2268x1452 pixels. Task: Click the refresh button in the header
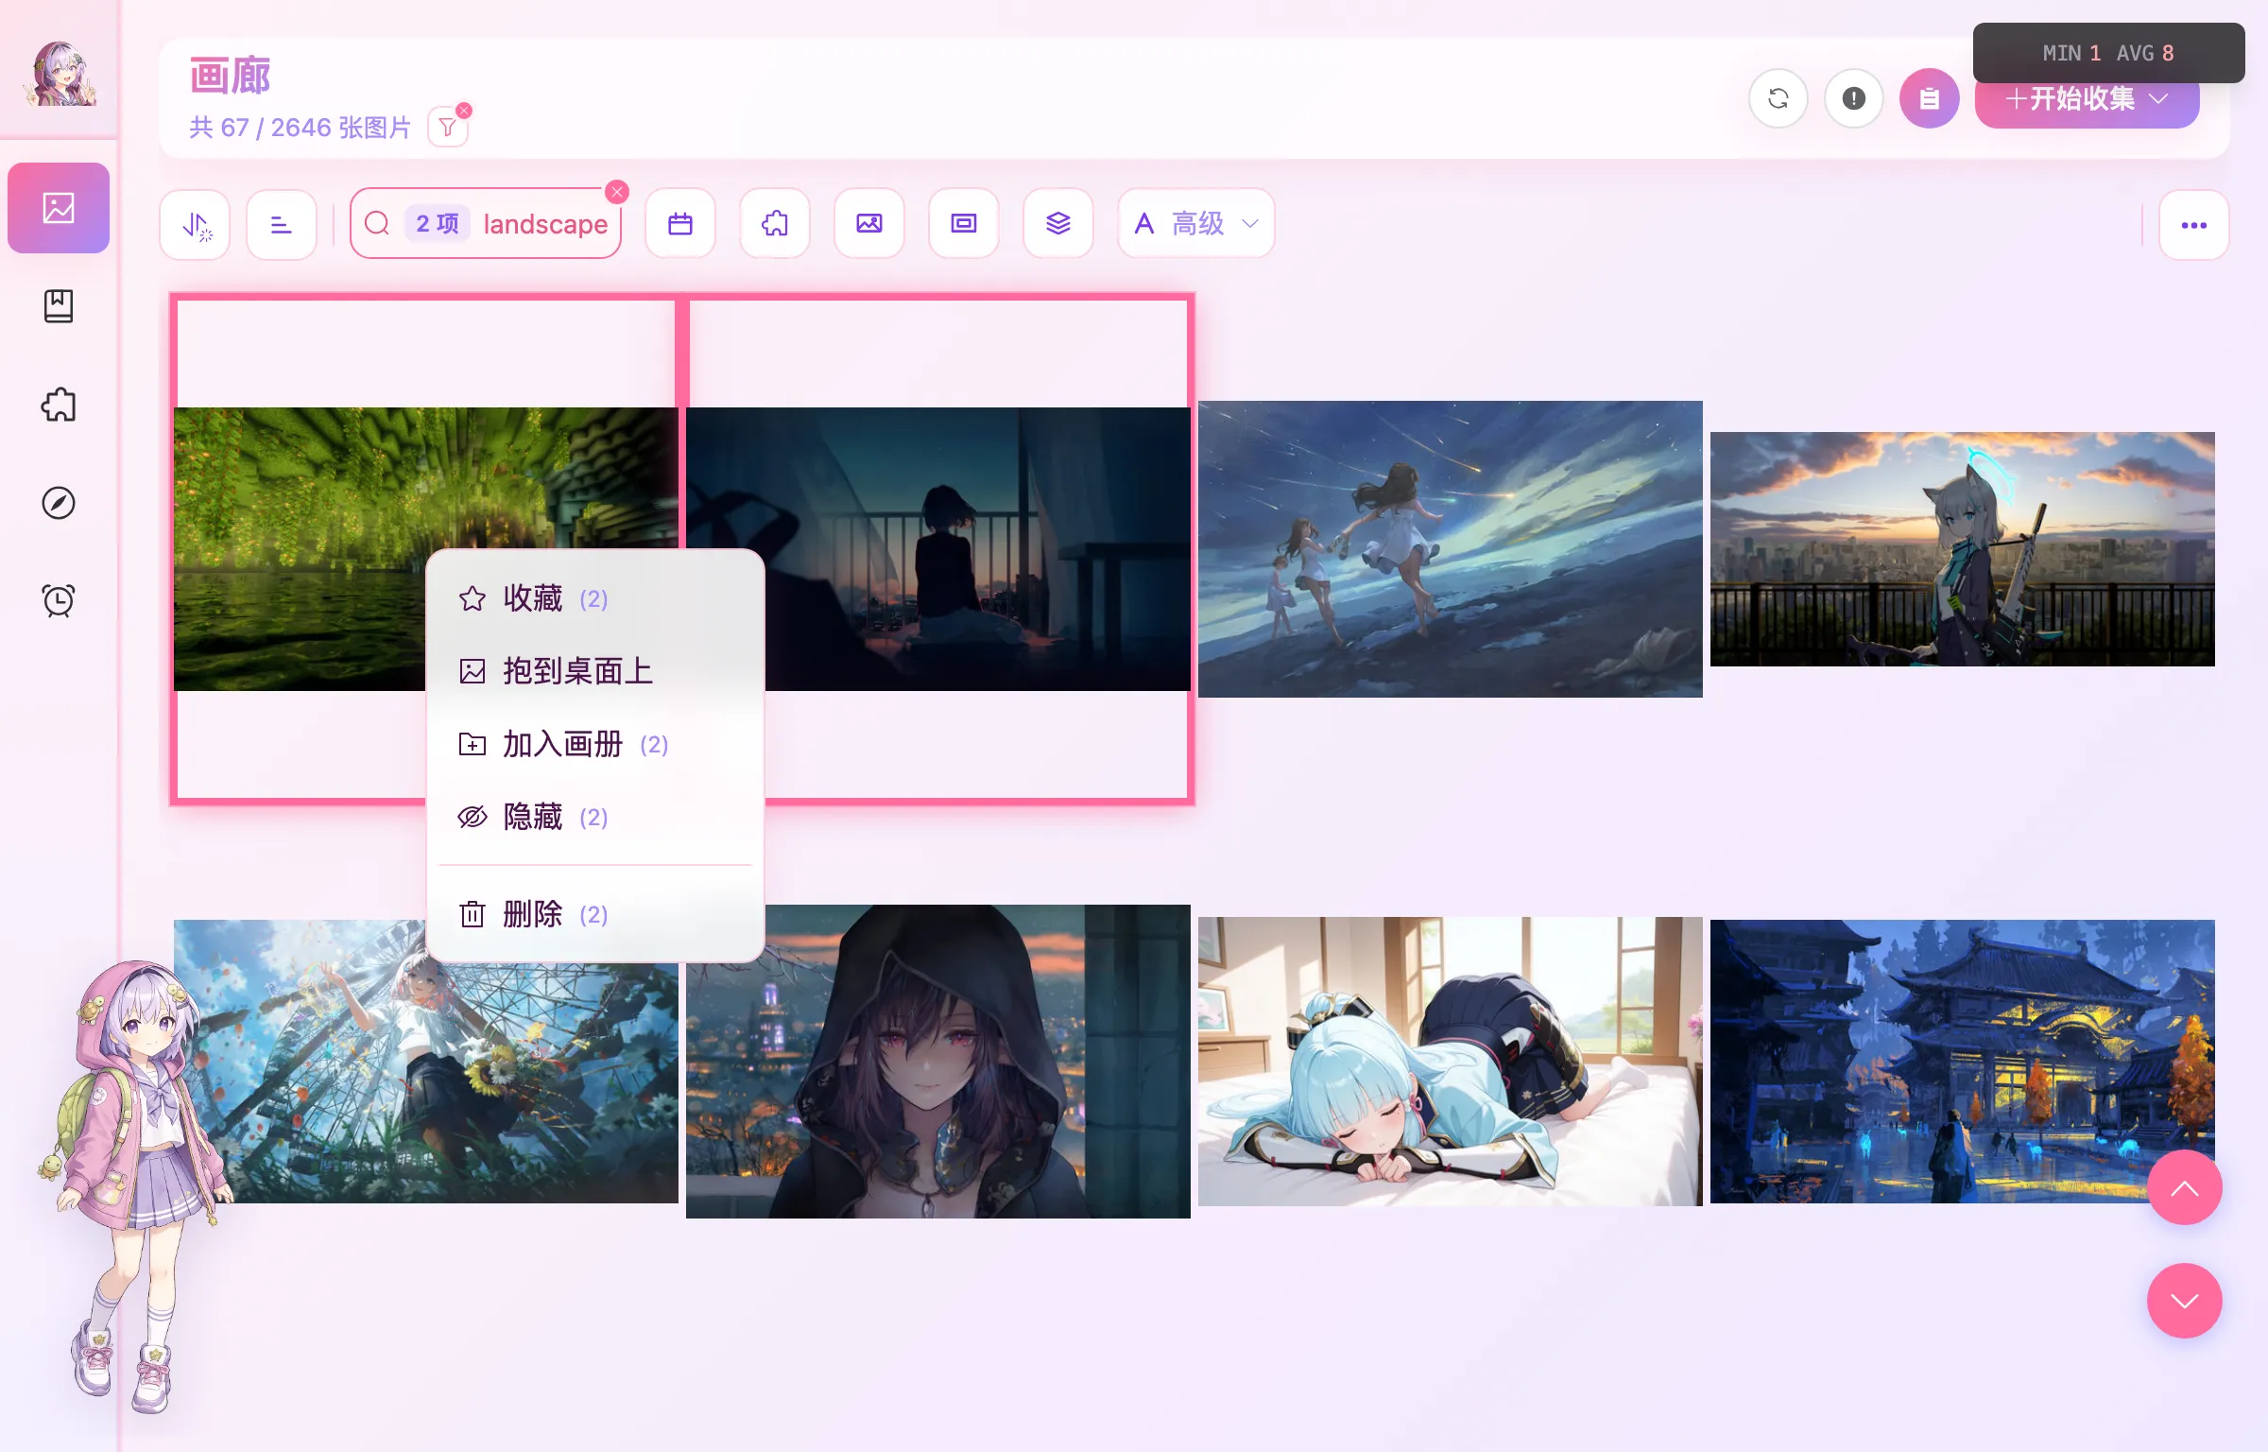[x=1778, y=98]
